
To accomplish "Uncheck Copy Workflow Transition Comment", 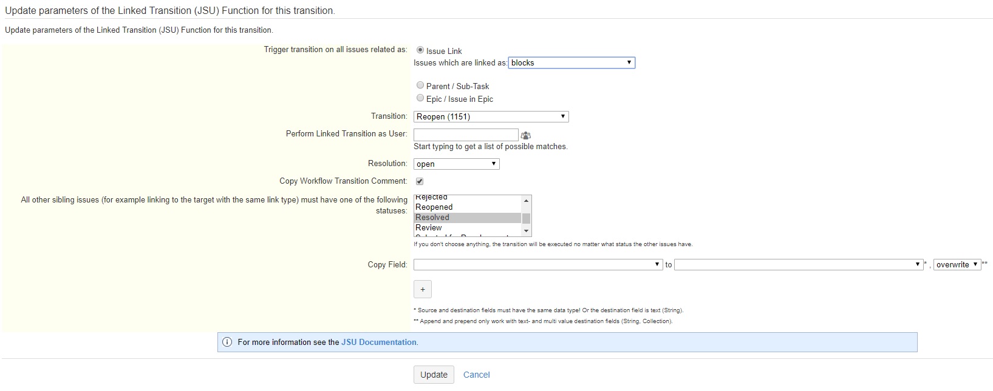I will [x=419, y=181].
